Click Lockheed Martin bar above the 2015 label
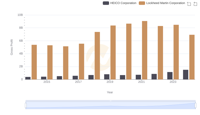The image size is (200, 115). tap(50, 62)
